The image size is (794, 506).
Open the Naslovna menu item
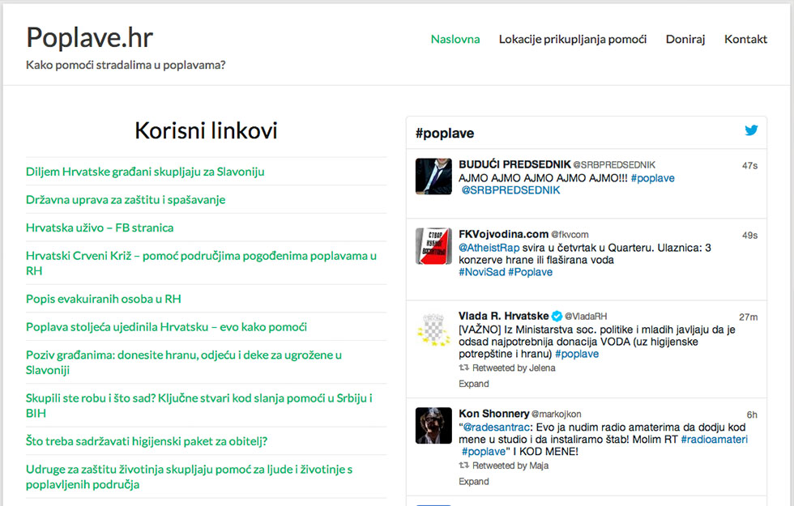pyautogui.click(x=455, y=39)
